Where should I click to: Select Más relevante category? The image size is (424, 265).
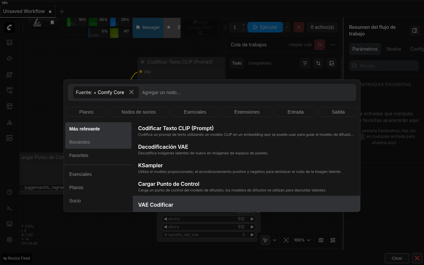[98, 129]
